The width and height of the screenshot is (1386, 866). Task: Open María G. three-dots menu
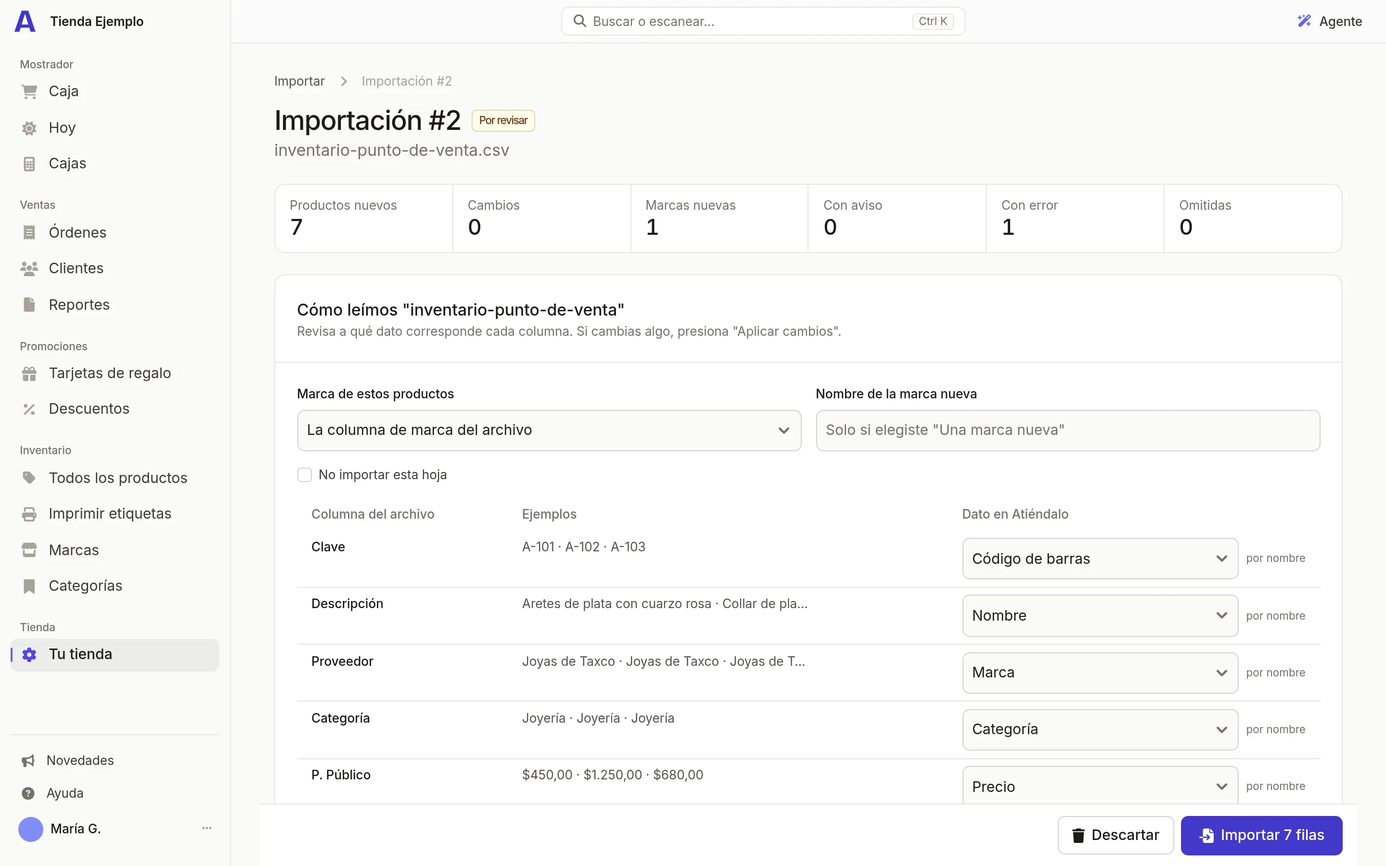[x=207, y=828]
